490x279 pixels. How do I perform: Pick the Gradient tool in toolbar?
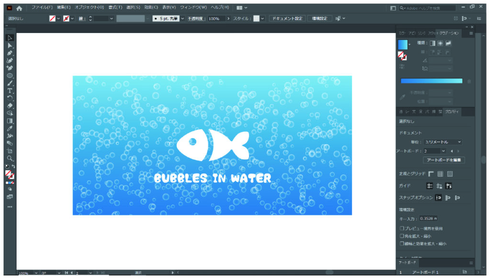[x=10, y=121]
